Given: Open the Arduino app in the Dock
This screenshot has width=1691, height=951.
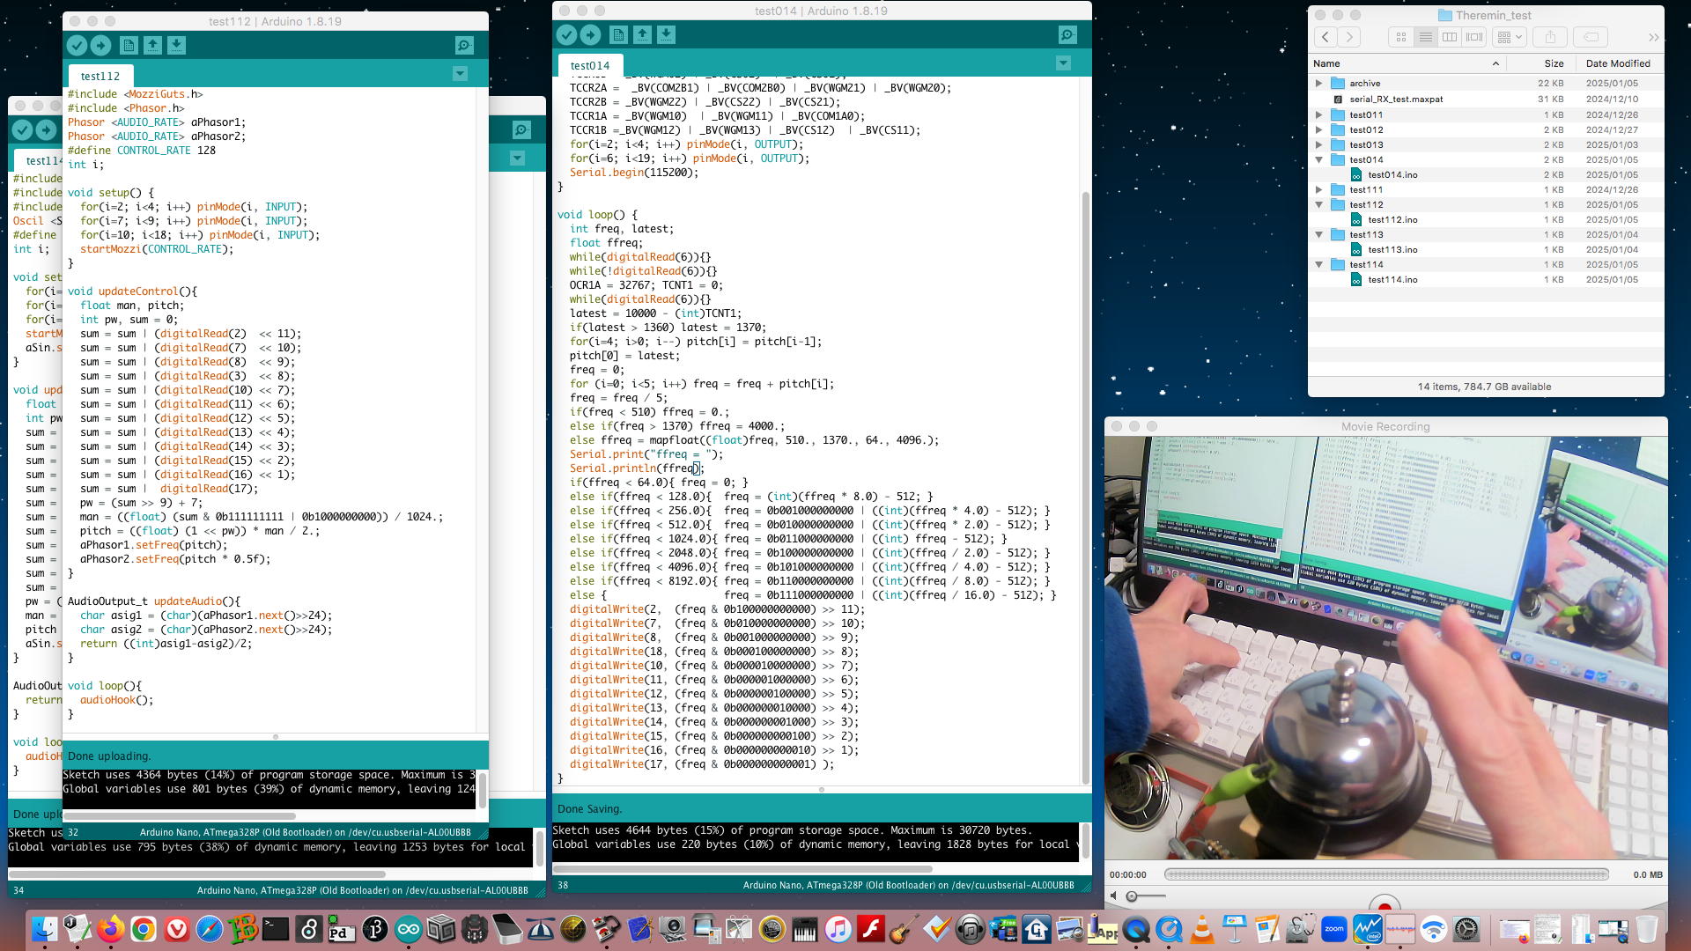Looking at the screenshot, I should (x=408, y=929).
